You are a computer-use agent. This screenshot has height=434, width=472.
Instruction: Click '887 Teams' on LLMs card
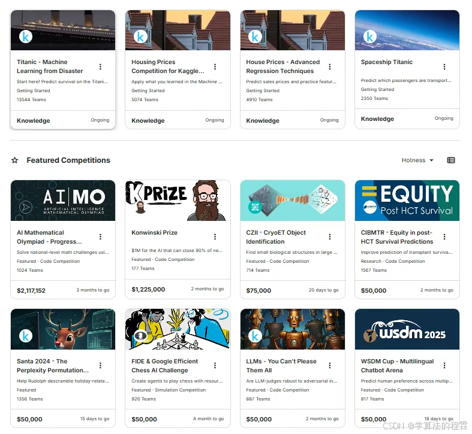(x=258, y=399)
